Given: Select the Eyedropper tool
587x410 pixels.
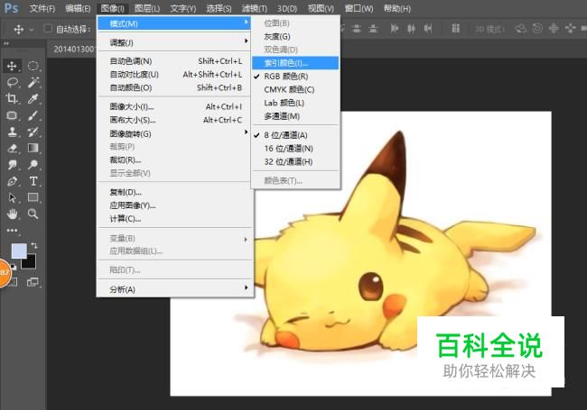Looking at the screenshot, I should tap(33, 98).
